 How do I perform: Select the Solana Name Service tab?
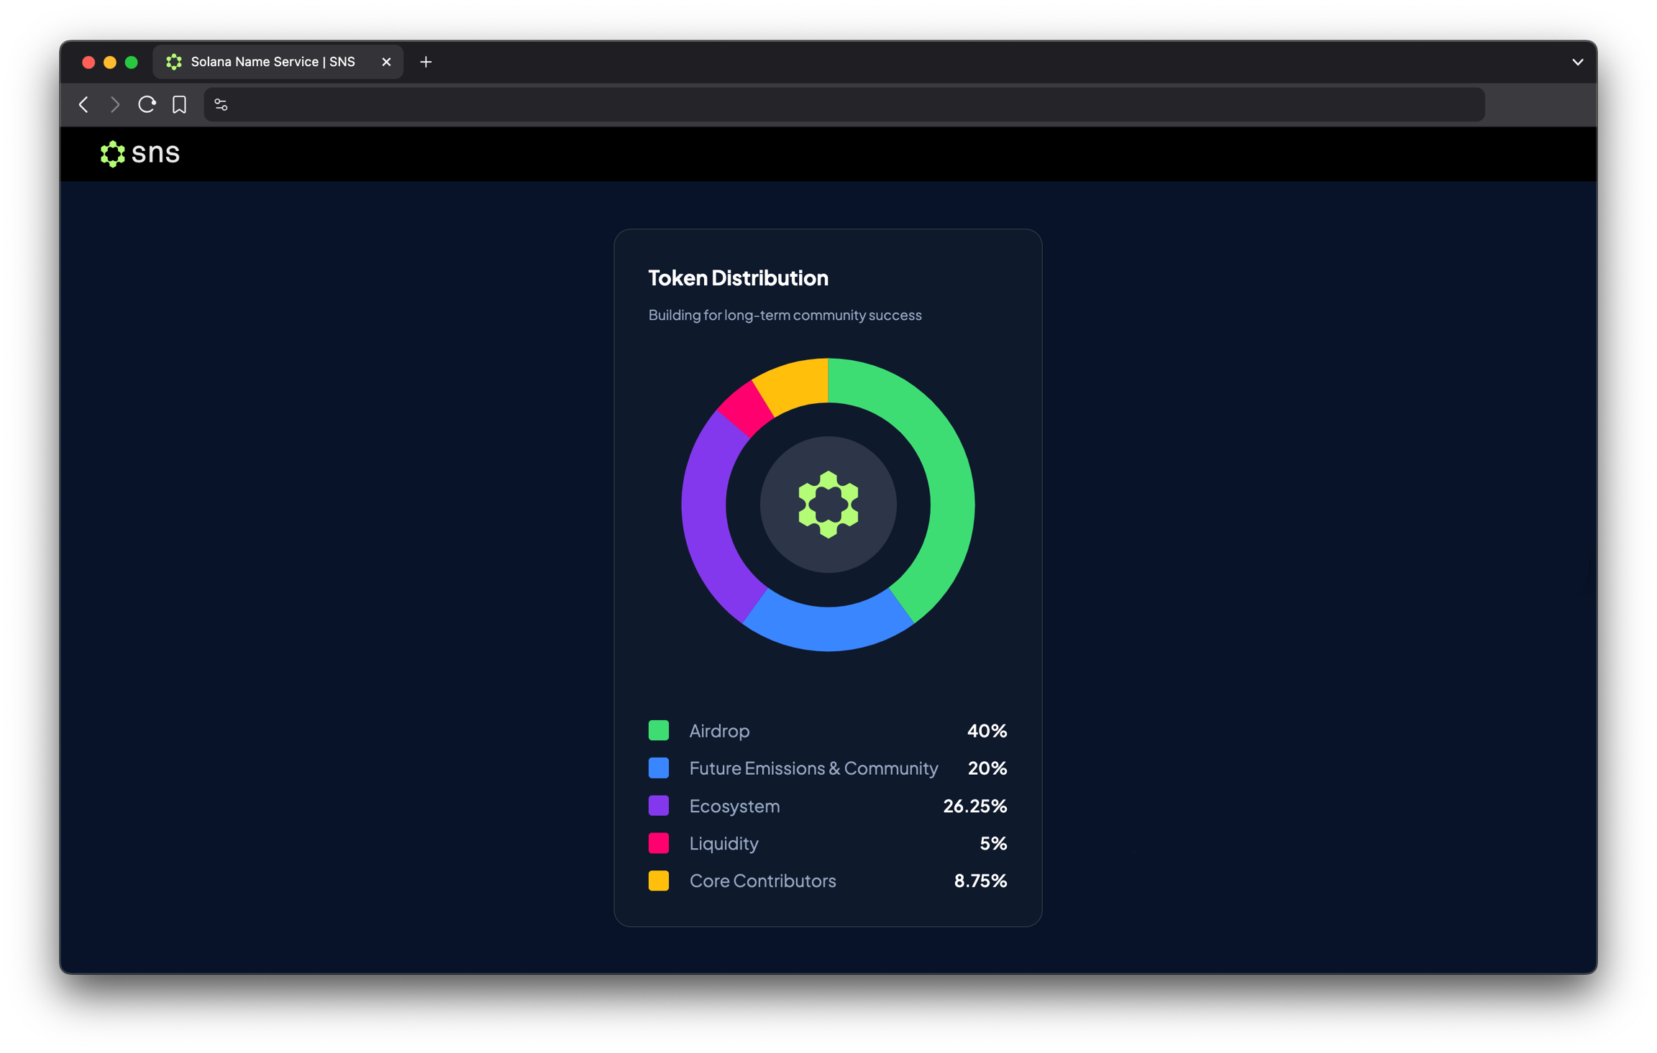(273, 62)
